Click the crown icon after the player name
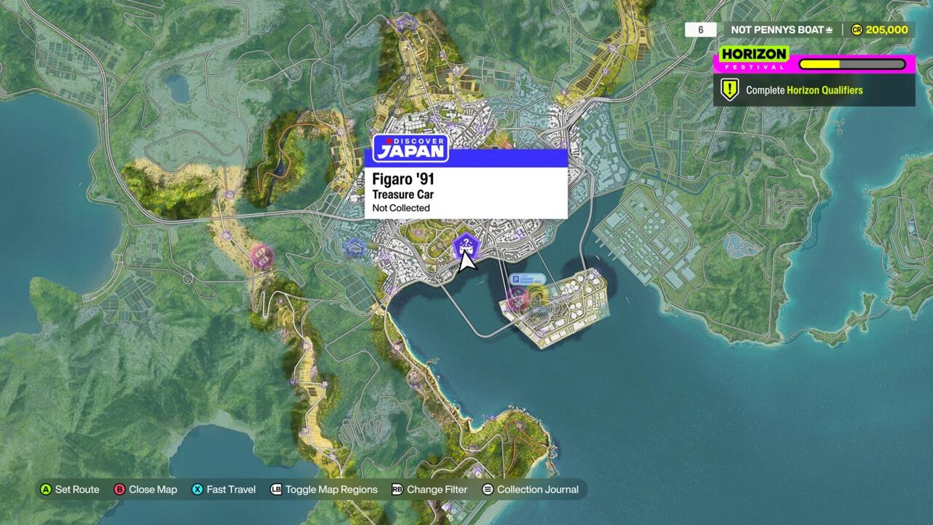933x525 pixels. pos(829,30)
